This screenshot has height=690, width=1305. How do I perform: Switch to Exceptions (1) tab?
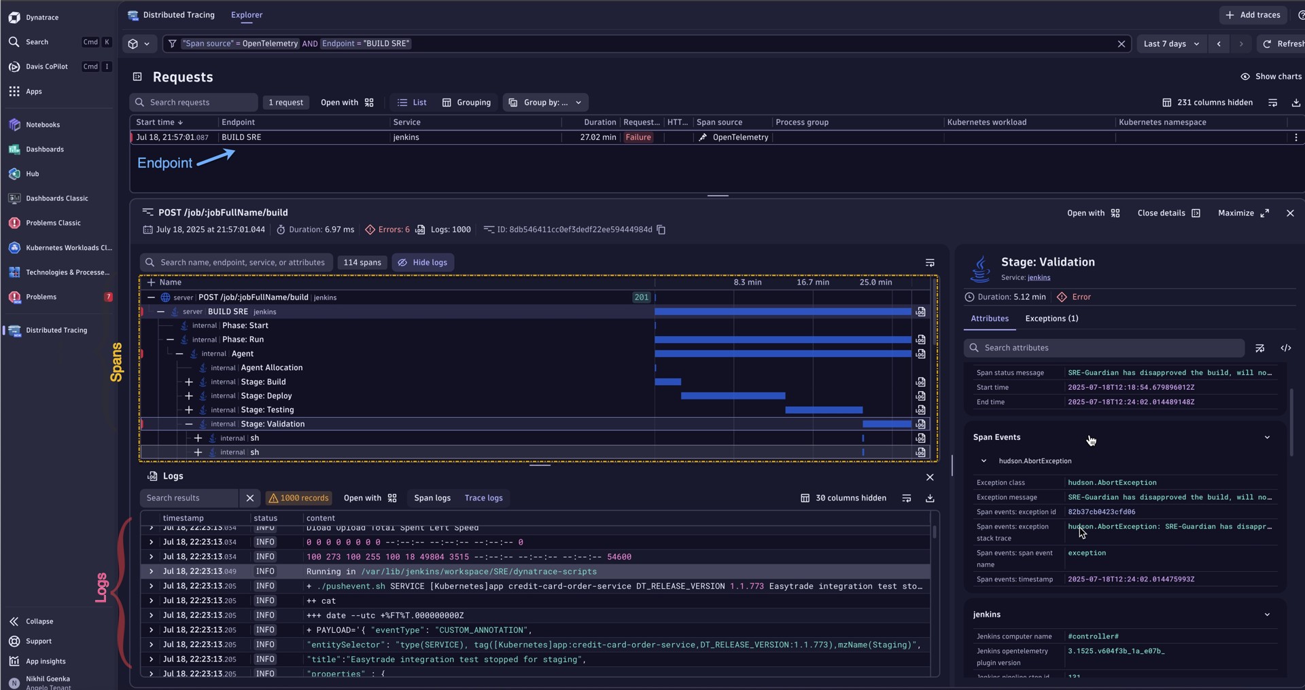(x=1051, y=319)
